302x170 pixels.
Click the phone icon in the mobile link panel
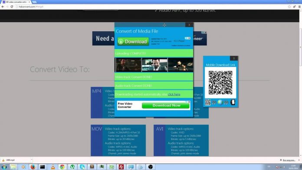233,102
